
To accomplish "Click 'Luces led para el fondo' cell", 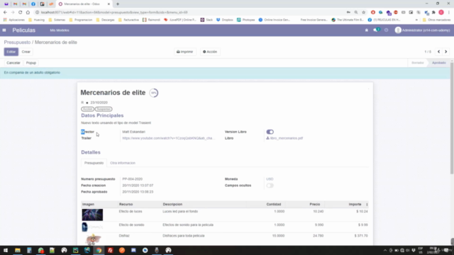I will (180, 211).
